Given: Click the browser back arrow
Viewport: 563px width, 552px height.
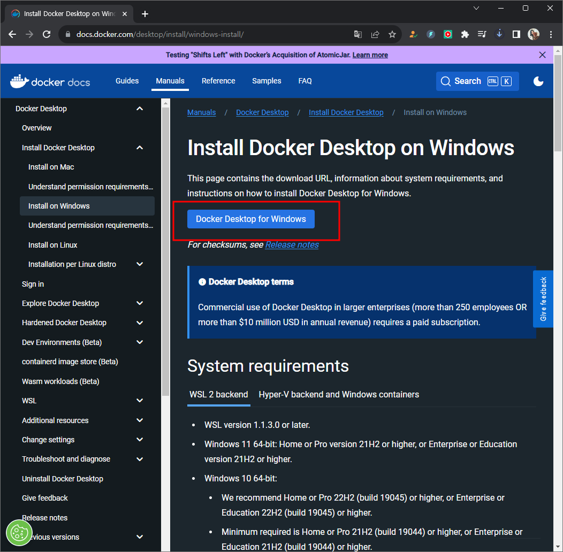Looking at the screenshot, I should tap(12, 34).
